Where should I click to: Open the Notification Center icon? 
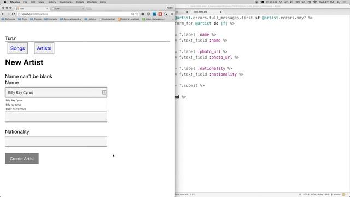tap(345, 2)
